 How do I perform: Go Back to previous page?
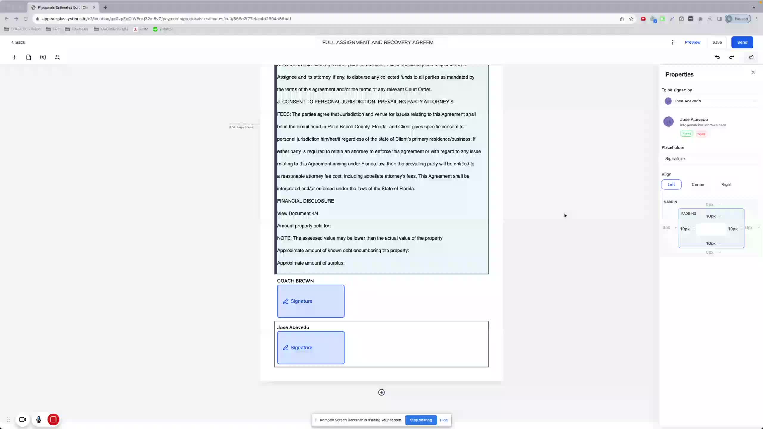18,42
